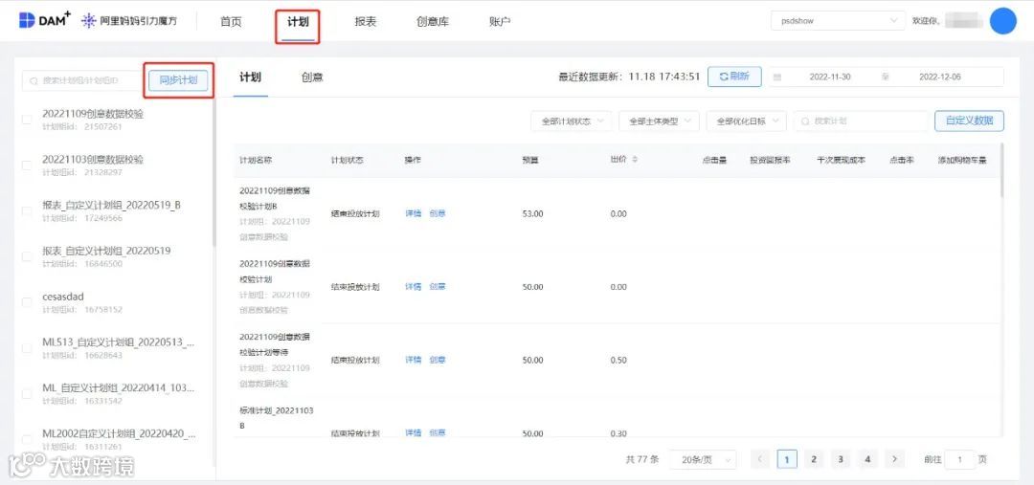Viewport: 1034px width, 485px height.
Task: Click the start date 2022-11-30 field
Action: click(x=829, y=77)
